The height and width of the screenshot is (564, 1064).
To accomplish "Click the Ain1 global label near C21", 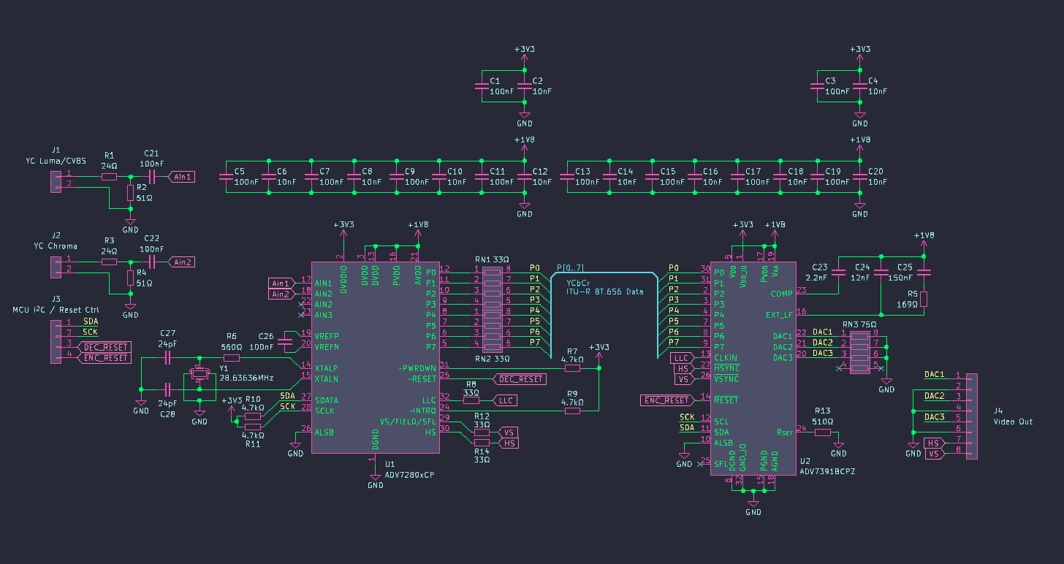I will [181, 176].
